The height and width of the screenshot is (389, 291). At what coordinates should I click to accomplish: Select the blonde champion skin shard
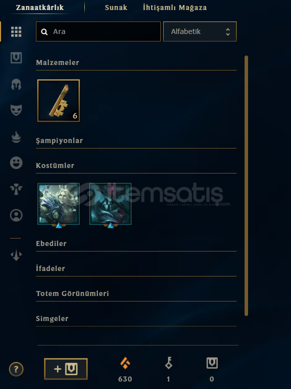point(58,204)
